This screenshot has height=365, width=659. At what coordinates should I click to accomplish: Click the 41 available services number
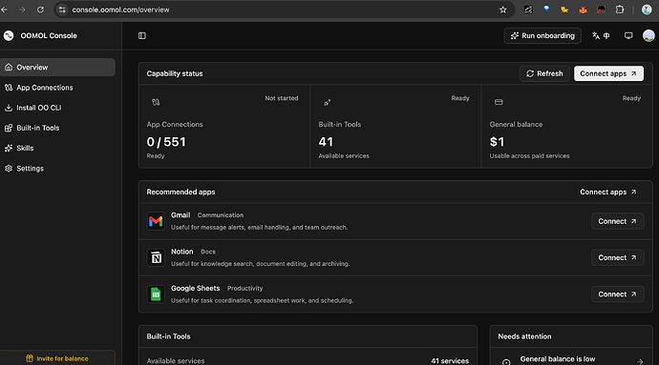[326, 142]
